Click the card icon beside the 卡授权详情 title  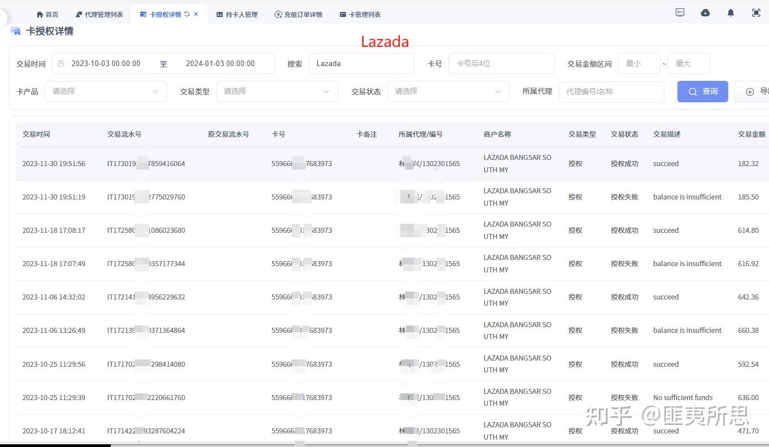(15, 31)
